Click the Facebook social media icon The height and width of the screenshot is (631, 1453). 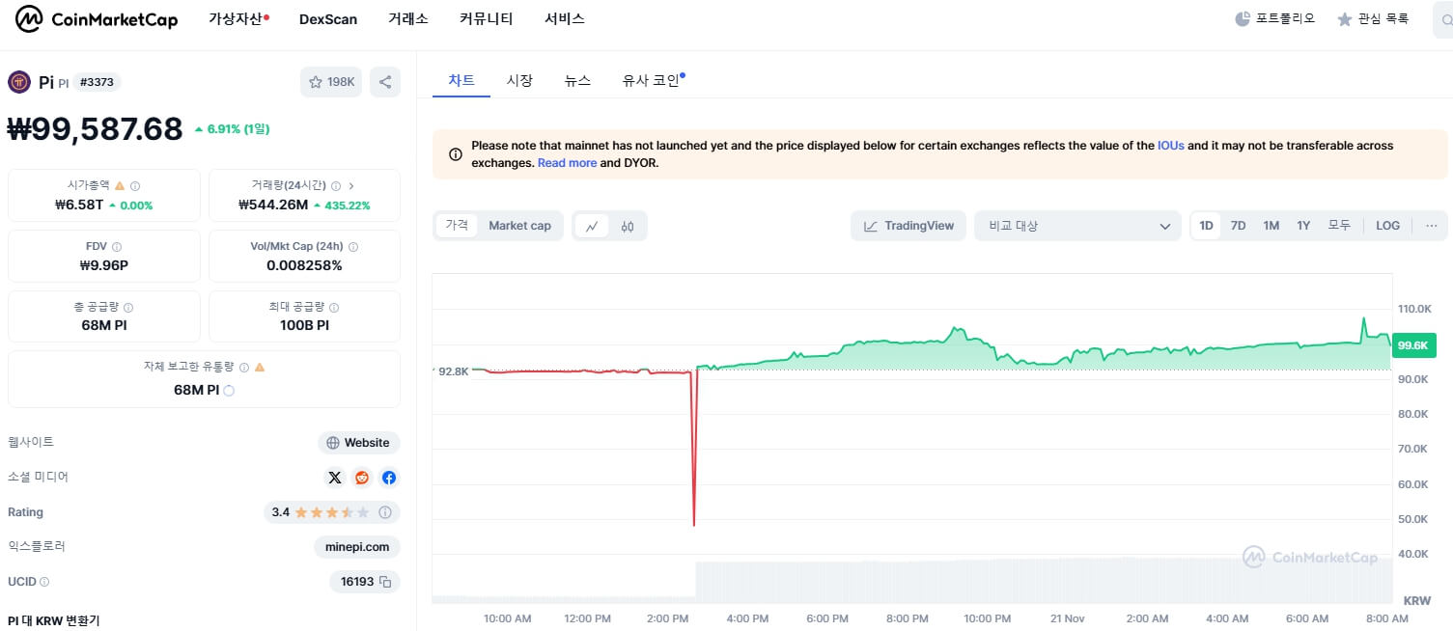[x=389, y=477]
